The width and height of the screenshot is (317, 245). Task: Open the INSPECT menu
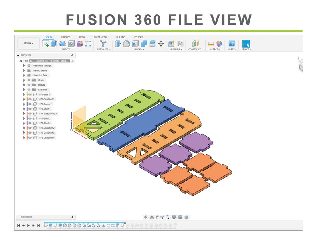point(214,50)
